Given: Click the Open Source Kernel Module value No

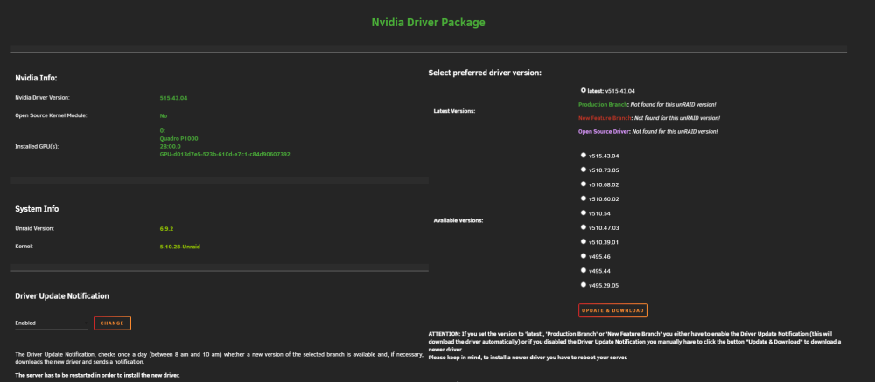Looking at the screenshot, I should (164, 116).
